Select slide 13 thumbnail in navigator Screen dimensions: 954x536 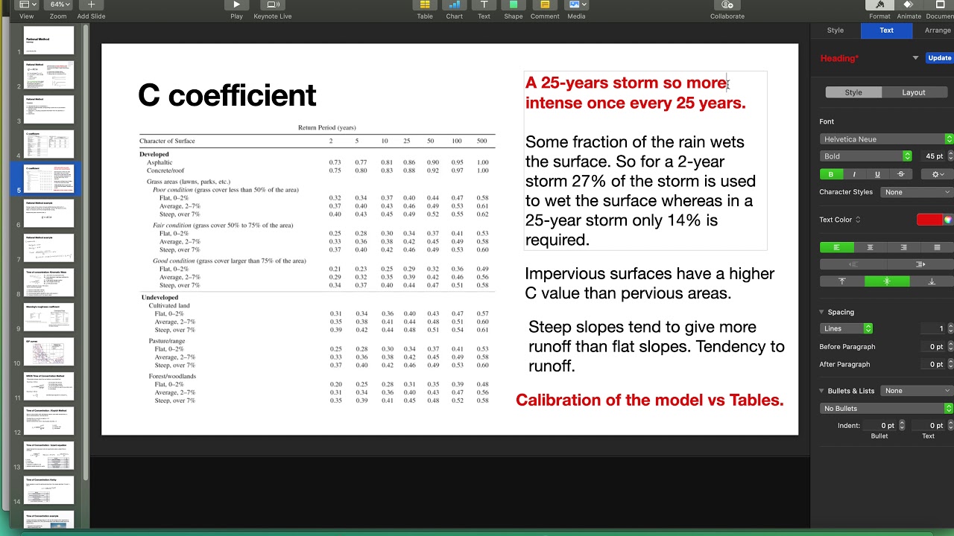(49, 456)
